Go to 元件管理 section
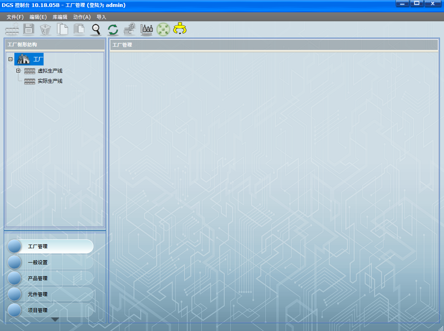This screenshot has width=444, height=331. click(x=38, y=295)
